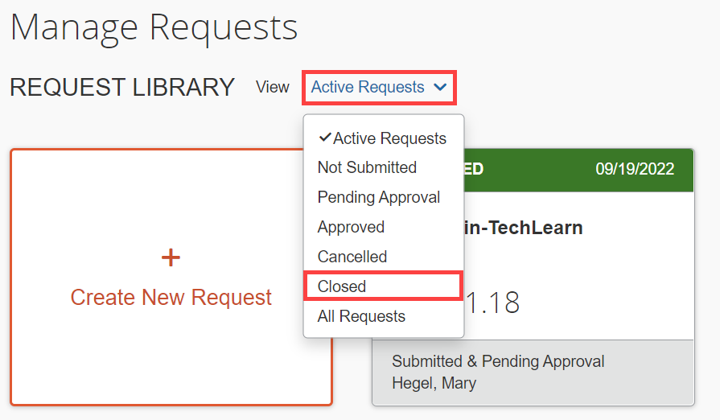Choose Pending Approval from the view list
This screenshot has width=720, height=420.
[x=379, y=197]
